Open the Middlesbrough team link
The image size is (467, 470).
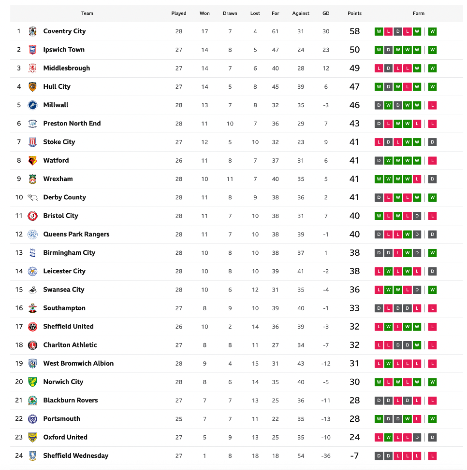tap(66, 68)
